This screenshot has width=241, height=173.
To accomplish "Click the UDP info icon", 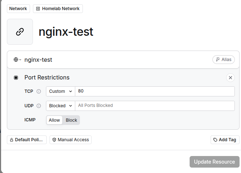I will [39, 106].
